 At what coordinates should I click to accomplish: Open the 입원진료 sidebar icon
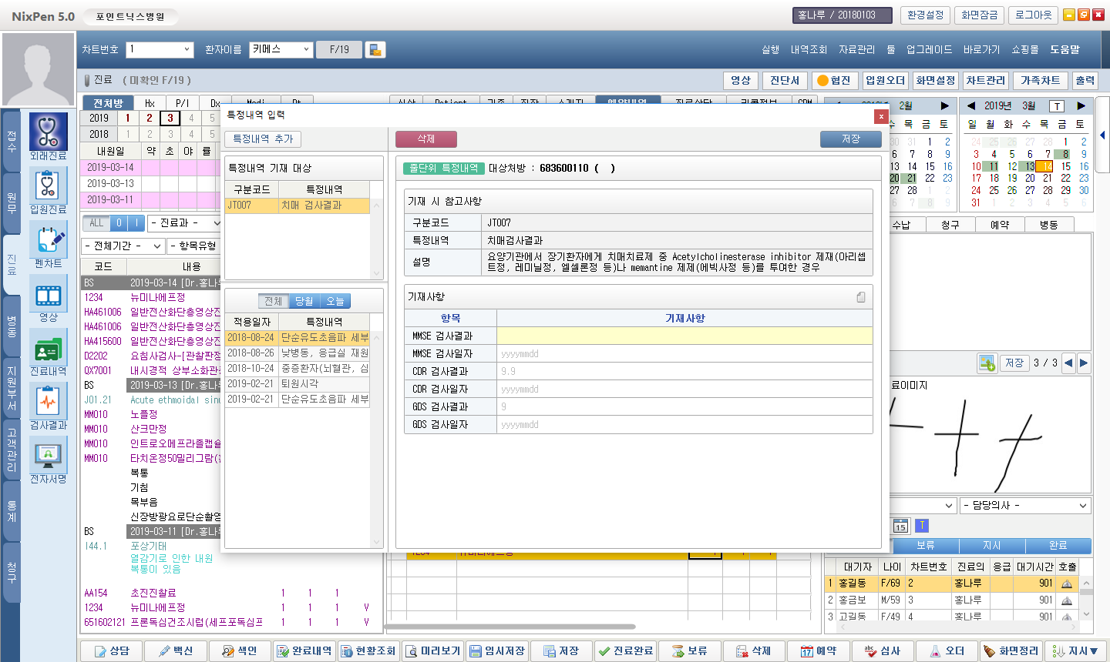48,186
